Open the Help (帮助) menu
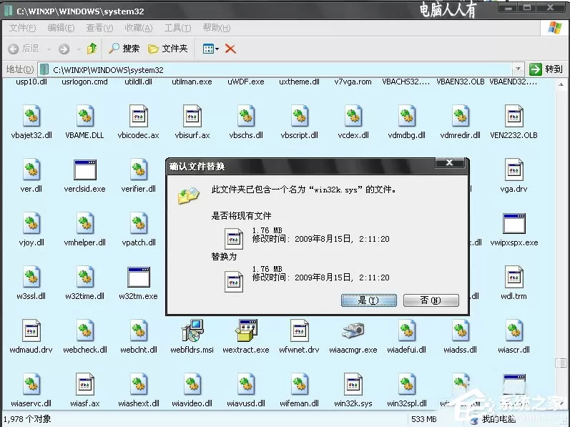This screenshot has height=427, width=570. pyautogui.click(x=217, y=28)
